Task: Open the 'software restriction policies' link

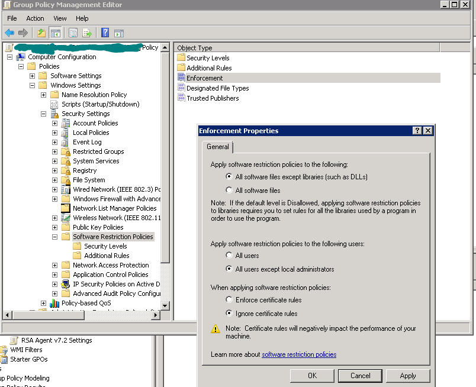Action: pyautogui.click(x=299, y=354)
